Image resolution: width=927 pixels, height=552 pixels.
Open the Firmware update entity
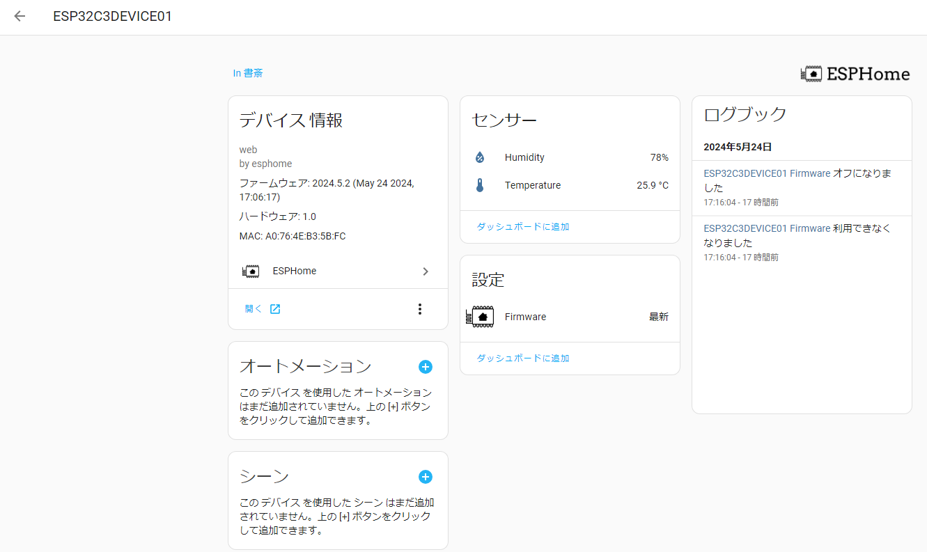pyautogui.click(x=570, y=317)
